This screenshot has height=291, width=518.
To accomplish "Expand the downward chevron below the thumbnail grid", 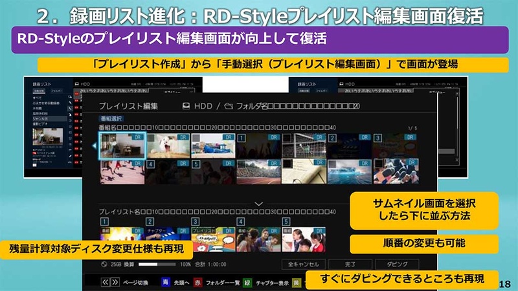I will 258,204.
